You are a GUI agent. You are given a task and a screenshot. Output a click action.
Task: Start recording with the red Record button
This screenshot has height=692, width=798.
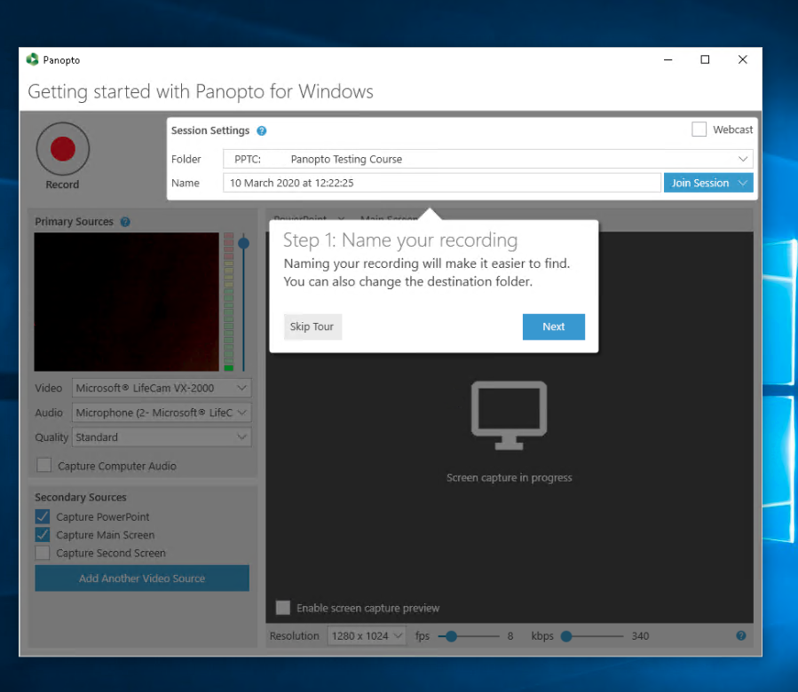pyautogui.click(x=63, y=148)
